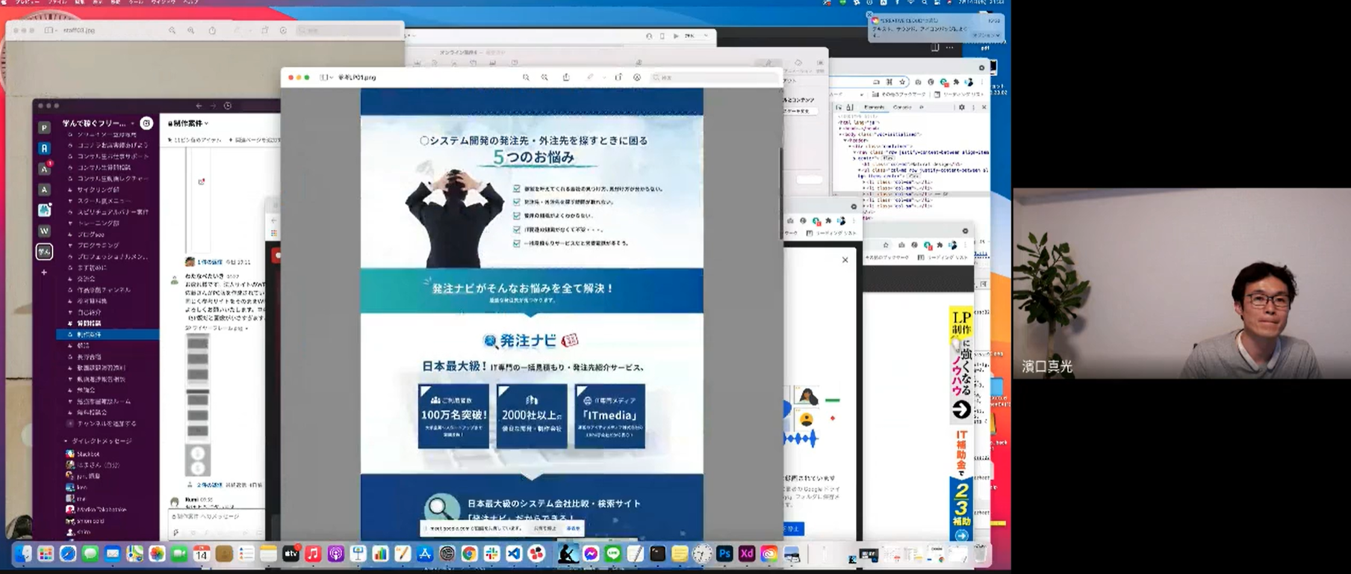Click 非表示 on the screen sharing bar
1351x574 pixels.
pos(573,528)
